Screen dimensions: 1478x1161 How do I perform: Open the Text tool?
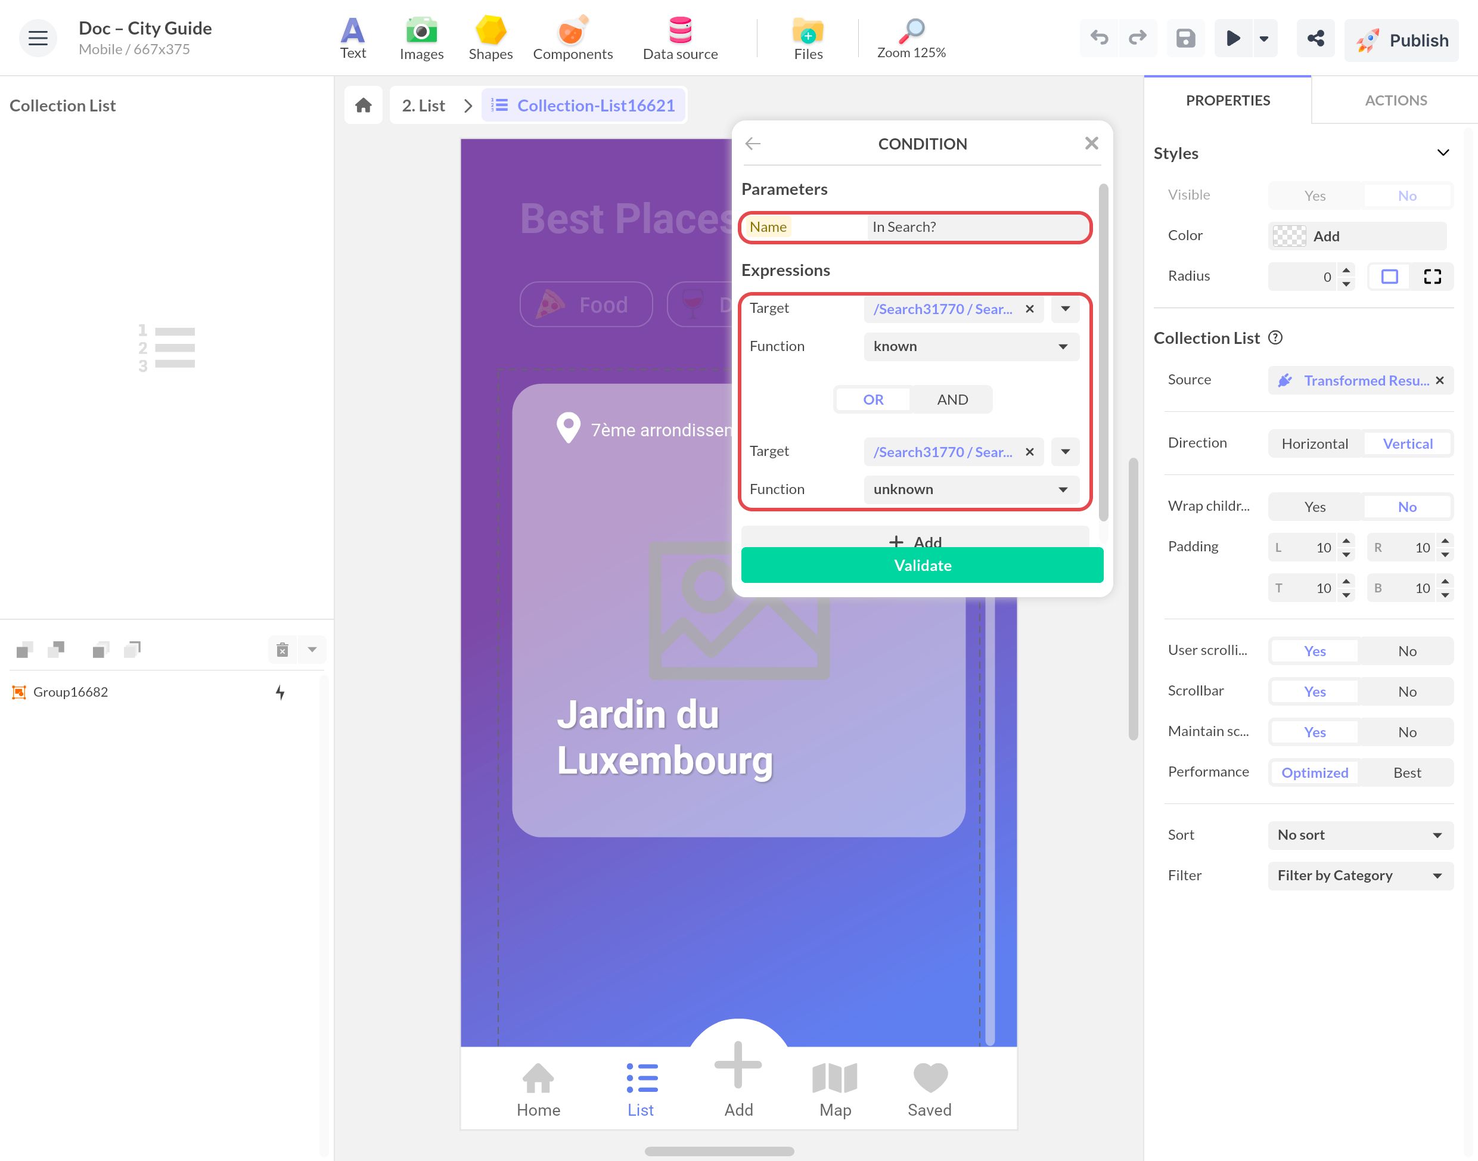click(x=353, y=39)
